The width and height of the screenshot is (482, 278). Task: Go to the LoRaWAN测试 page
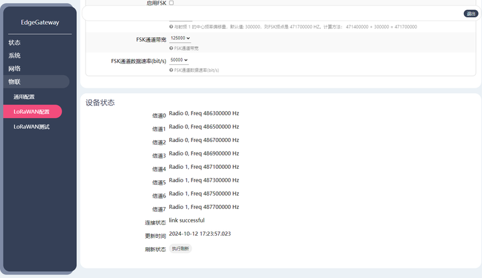pyautogui.click(x=31, y=127)
